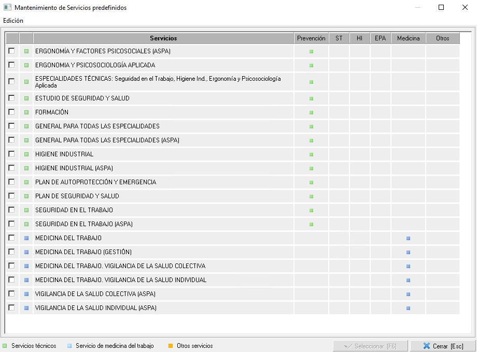Viewport: 477px width, 352px height.
Task: Click green Prevención marker in PLAN DE SEGURIDAD Y SALUD row
Action: coord(311,196)
